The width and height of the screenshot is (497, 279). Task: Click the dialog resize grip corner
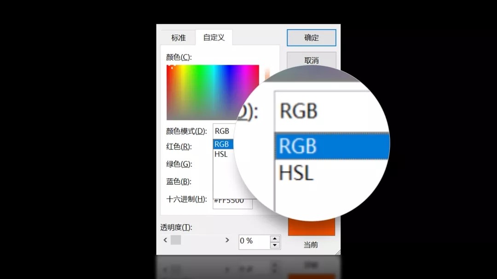338,252
